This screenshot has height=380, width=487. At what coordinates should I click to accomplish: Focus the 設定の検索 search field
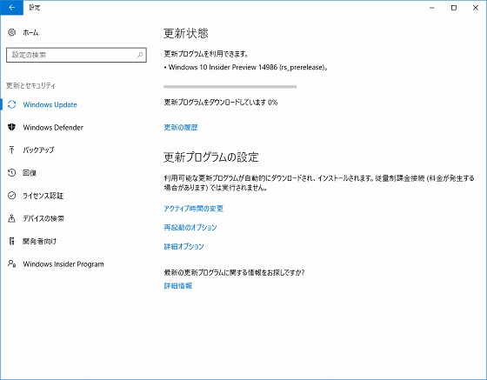pos(77,55)
